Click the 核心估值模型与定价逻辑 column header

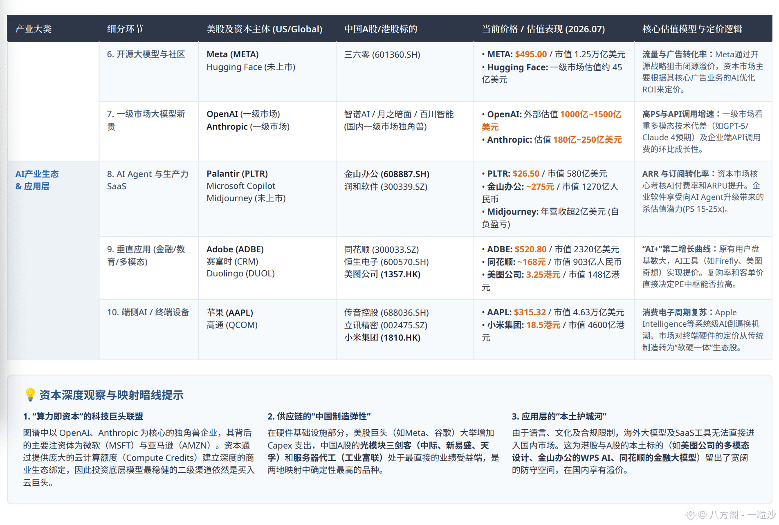tap(692, 29)
